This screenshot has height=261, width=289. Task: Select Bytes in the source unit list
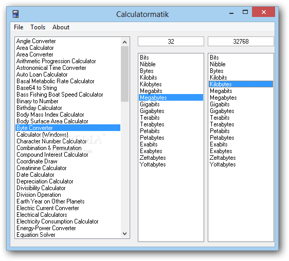[x=171, y=71]
